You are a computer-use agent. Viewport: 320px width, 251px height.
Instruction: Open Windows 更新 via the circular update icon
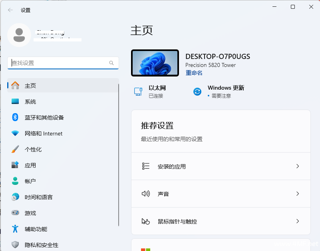tap(197, 91)
